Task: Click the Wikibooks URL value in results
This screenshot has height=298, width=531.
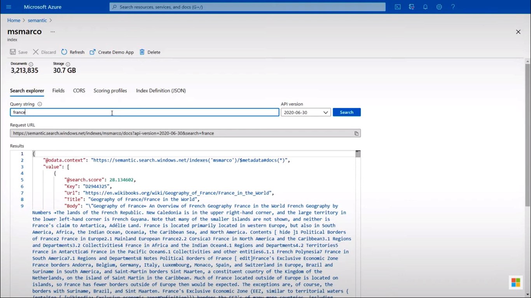Action: click(x=178, y=193)
